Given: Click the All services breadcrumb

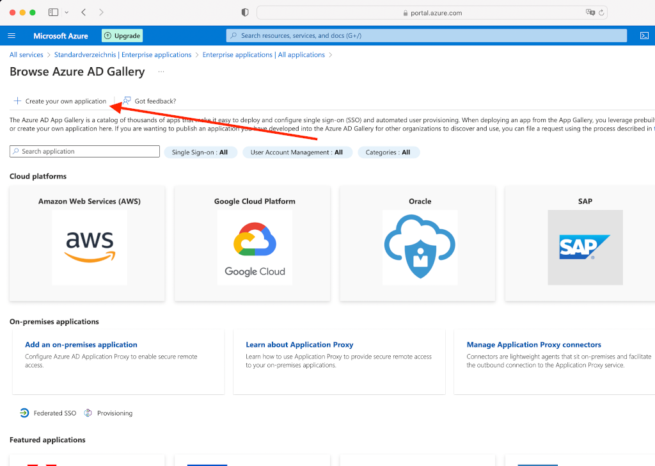Looking at the screenshot, I should click(x=26, y=55).
